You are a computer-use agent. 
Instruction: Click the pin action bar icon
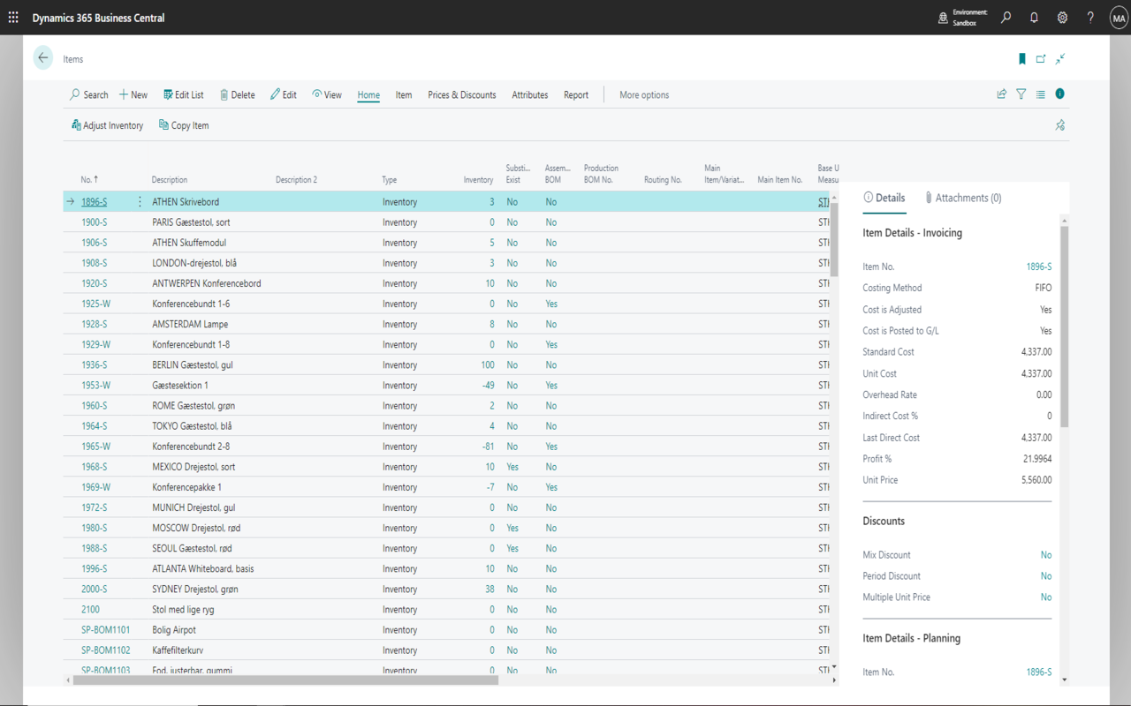point(1059,125)
